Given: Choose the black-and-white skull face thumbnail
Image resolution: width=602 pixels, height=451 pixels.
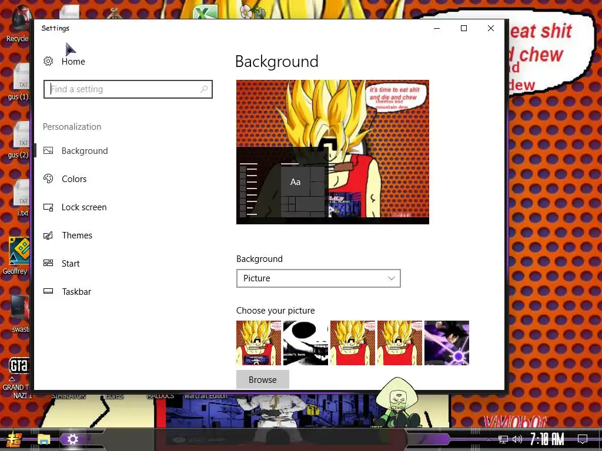Looking at the screenshot, I should tap(306, 343).
